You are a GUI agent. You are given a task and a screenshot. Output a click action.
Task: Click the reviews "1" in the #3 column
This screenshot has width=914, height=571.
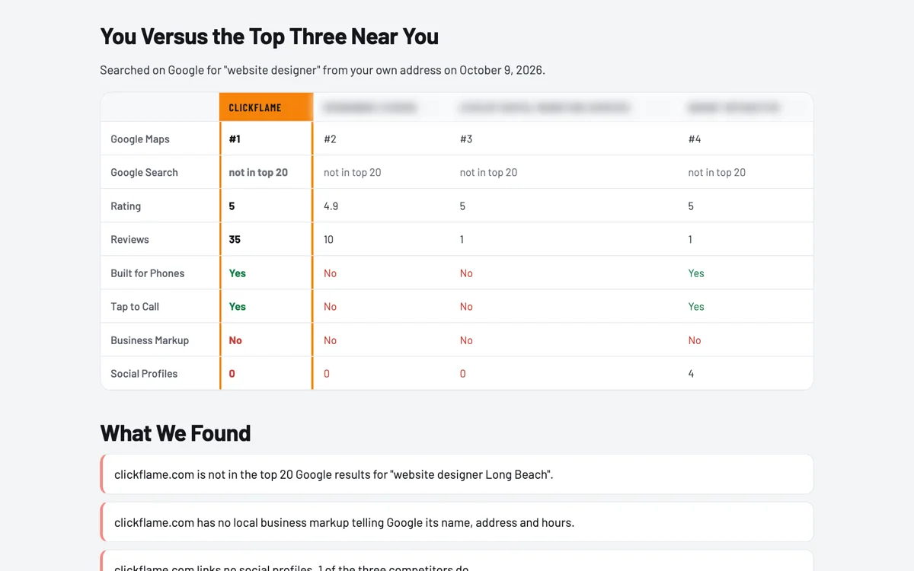pos(462,240)
